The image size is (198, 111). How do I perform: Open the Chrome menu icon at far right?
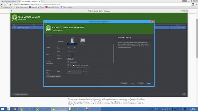coord(196,4)
